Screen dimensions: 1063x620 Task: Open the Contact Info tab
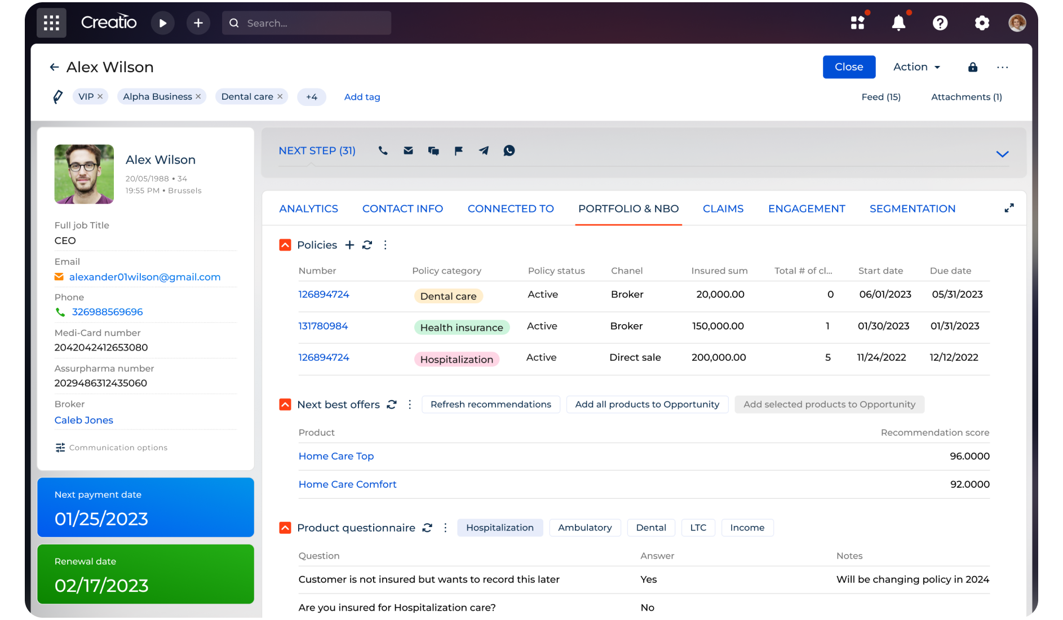(x=402, y=209)
